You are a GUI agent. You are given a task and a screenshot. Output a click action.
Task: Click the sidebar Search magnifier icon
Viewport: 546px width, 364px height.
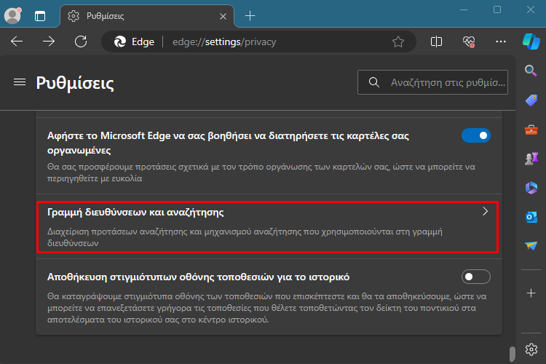tap(531, 71)
